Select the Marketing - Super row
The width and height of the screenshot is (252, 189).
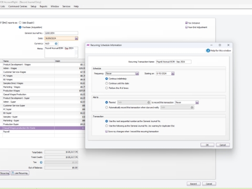(x=43, y=121)
